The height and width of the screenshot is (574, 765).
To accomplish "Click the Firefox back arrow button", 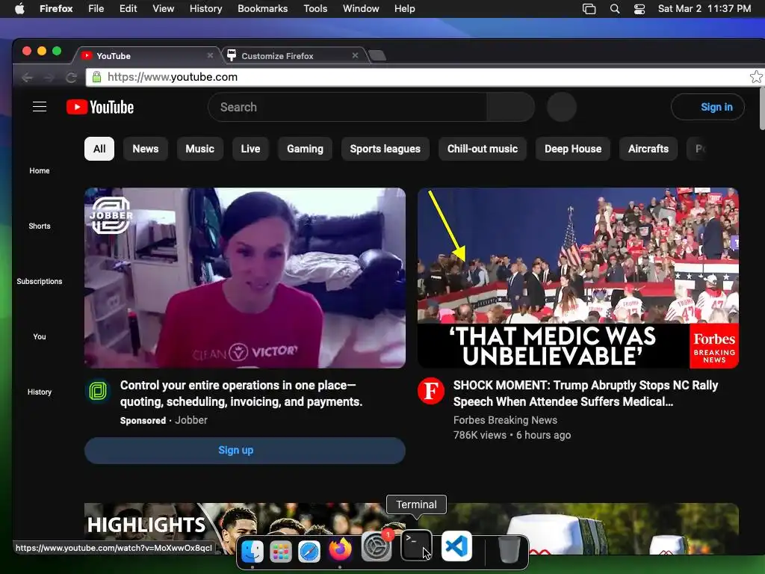I will click(28, 77).
